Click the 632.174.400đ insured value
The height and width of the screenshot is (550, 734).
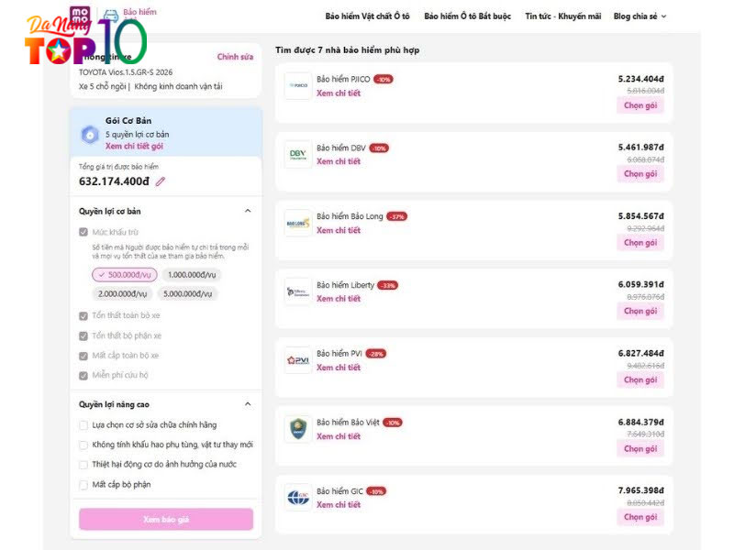click(x=114, y=181)
